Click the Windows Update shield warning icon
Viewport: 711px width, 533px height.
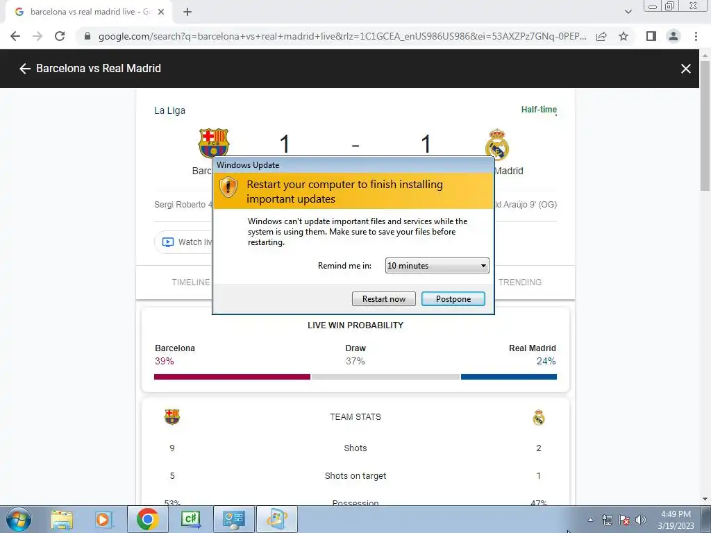click(228, 186)
